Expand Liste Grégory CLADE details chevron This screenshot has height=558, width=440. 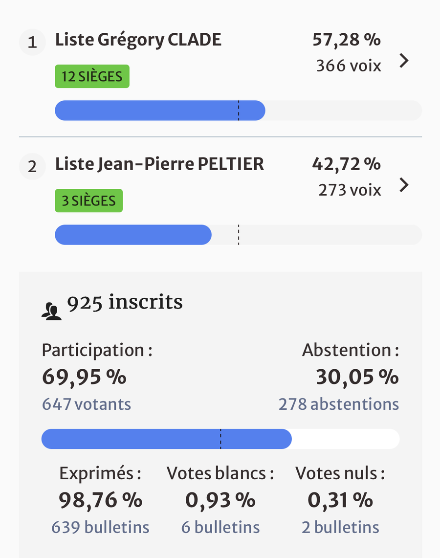[403, 61]
